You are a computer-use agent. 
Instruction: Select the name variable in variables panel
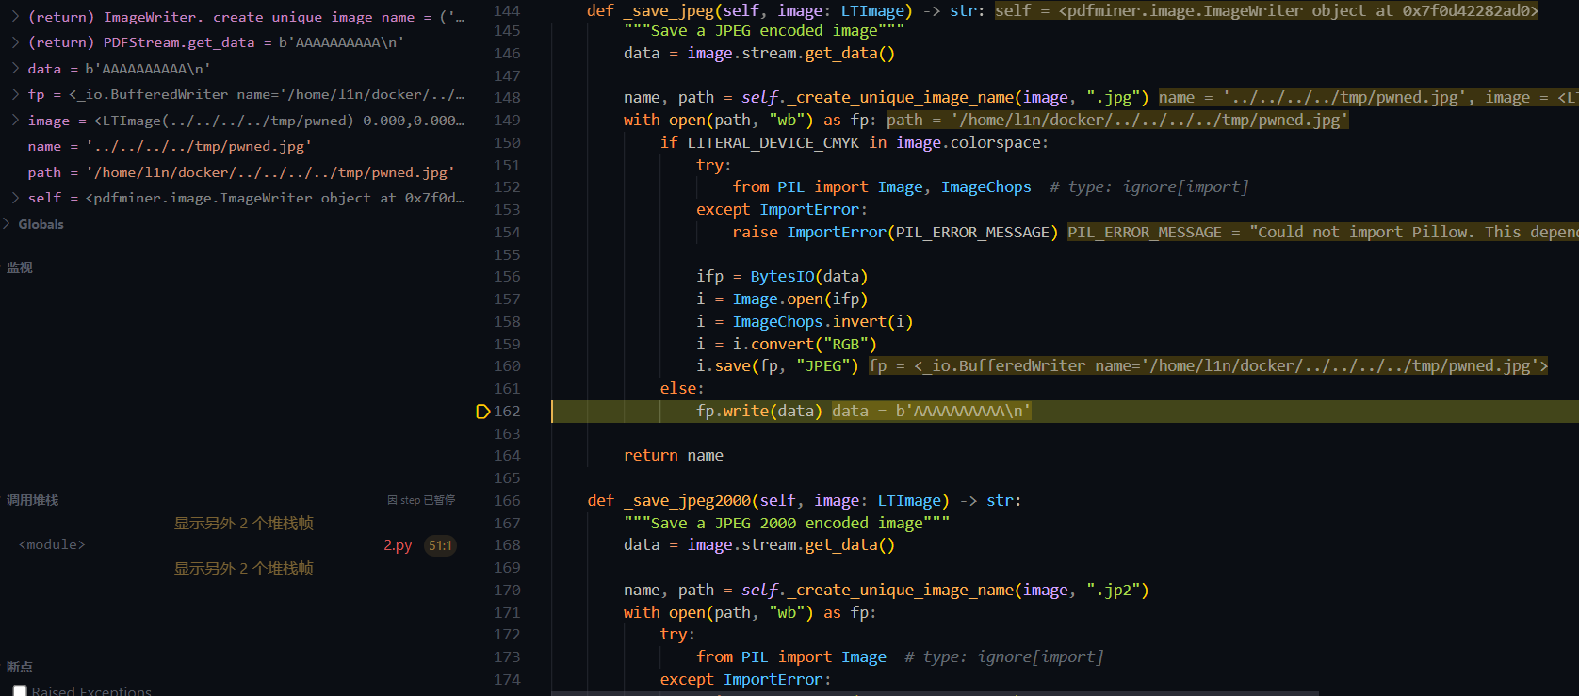(x=44, y=146)
